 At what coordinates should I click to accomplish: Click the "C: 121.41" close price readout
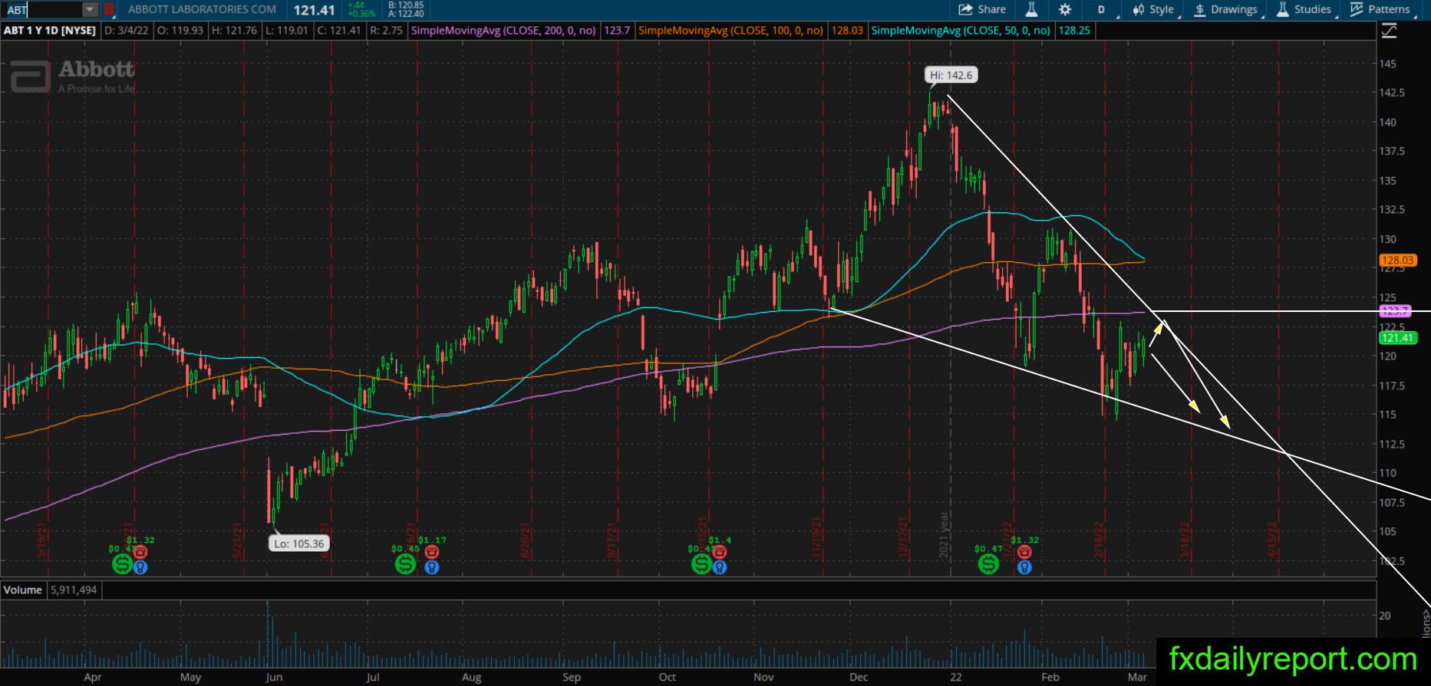coord(338,31)
